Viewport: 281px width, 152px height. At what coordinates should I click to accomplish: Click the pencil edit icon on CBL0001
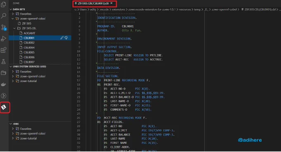pyautogui.click(x=62, y=37)
